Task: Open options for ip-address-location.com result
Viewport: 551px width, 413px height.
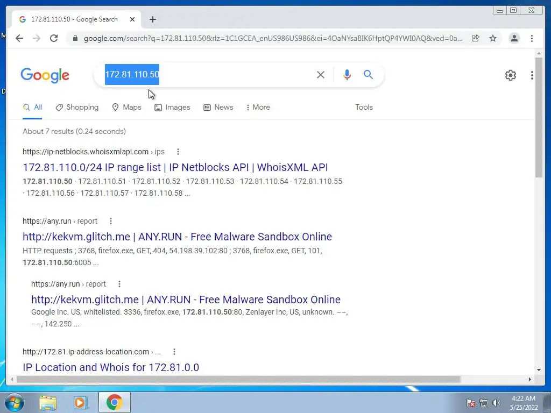Action: coord(174,352)
